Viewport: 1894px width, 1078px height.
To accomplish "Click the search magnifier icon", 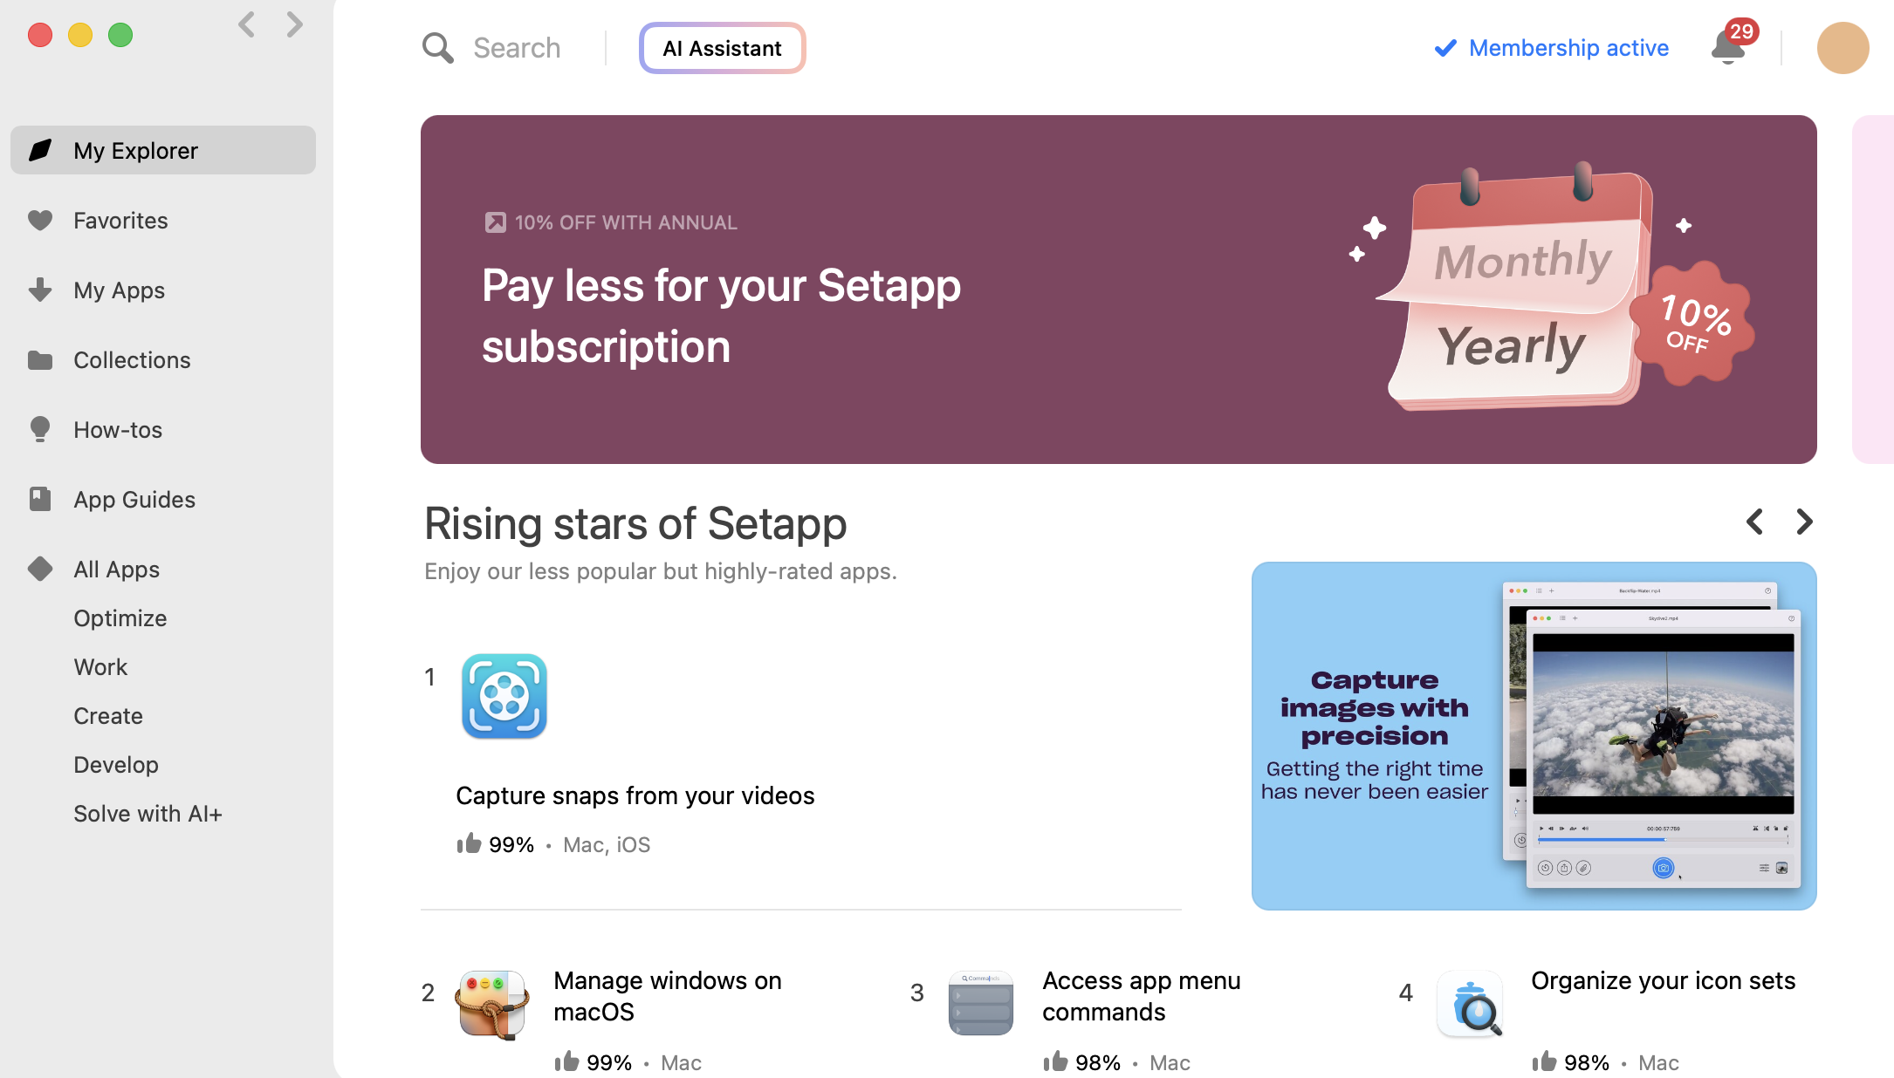I will click(x=437, y=48).
